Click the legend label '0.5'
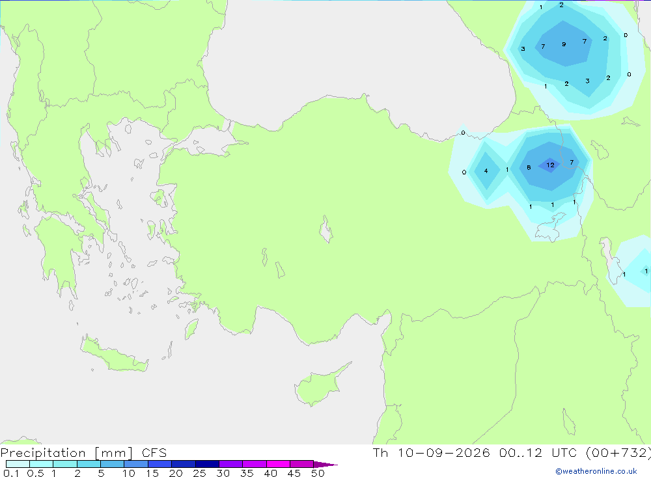Image resolution: width=651 pixels, height=477 pixels. point(35,473)
